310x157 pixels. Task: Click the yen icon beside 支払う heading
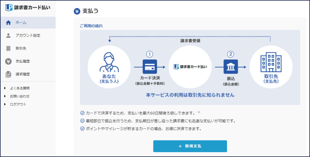tap(77, 11)
